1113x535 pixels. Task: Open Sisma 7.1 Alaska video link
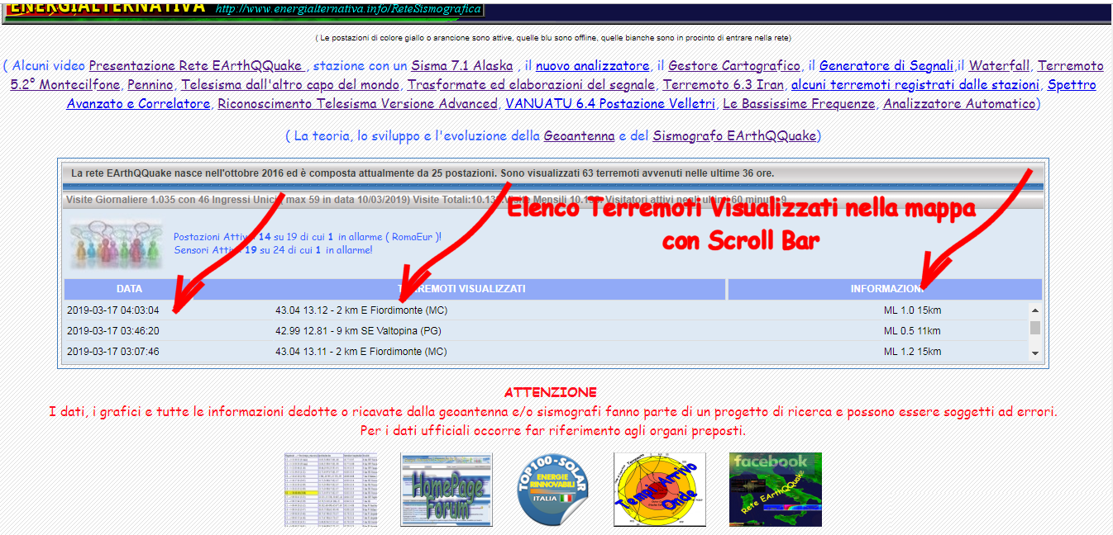[x=462, y=65]
